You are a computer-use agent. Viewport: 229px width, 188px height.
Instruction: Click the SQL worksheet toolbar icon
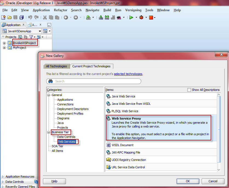click(88, 18)
